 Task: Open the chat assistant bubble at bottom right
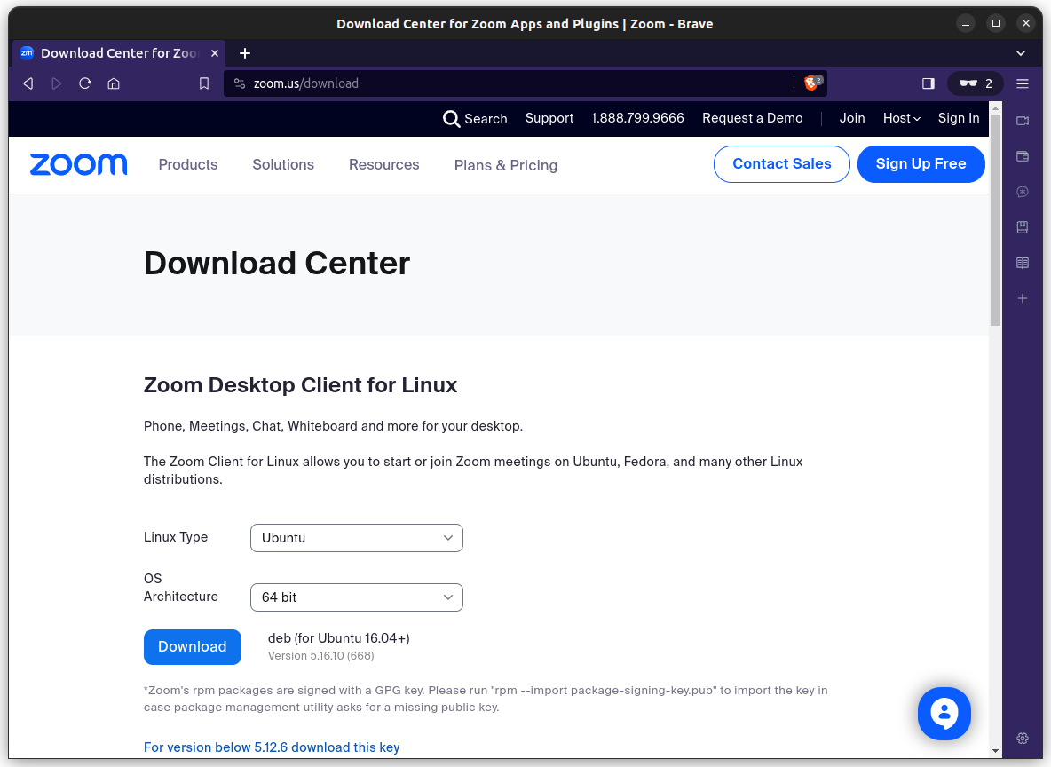(944, 713)
